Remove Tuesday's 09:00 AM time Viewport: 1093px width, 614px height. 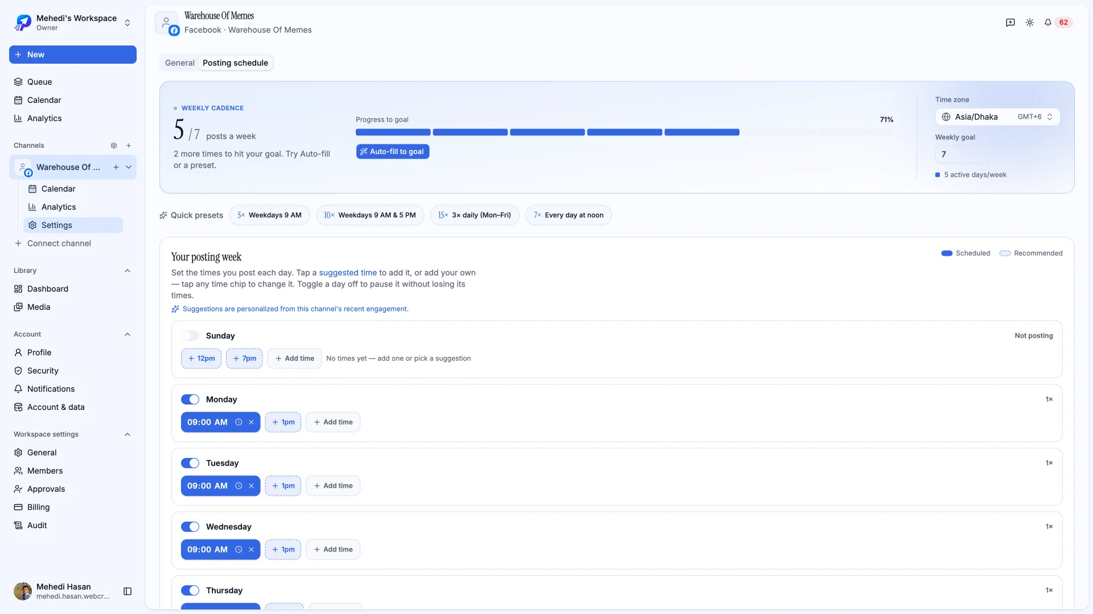tap(251, 486)
